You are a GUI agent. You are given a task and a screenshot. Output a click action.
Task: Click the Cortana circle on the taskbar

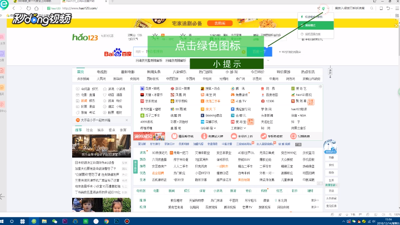click(12, 221)
